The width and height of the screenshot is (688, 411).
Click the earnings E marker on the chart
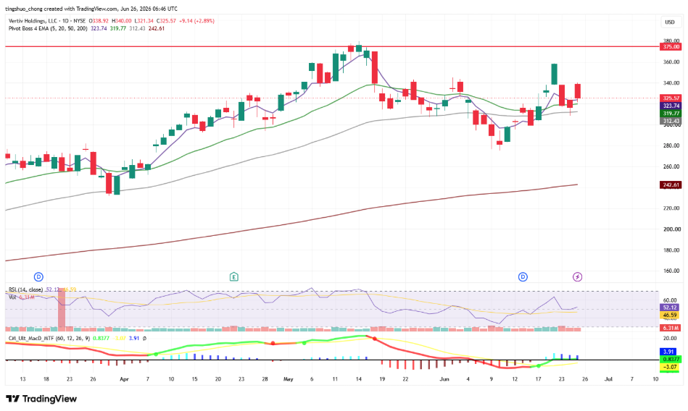click(x=234, y=276)
